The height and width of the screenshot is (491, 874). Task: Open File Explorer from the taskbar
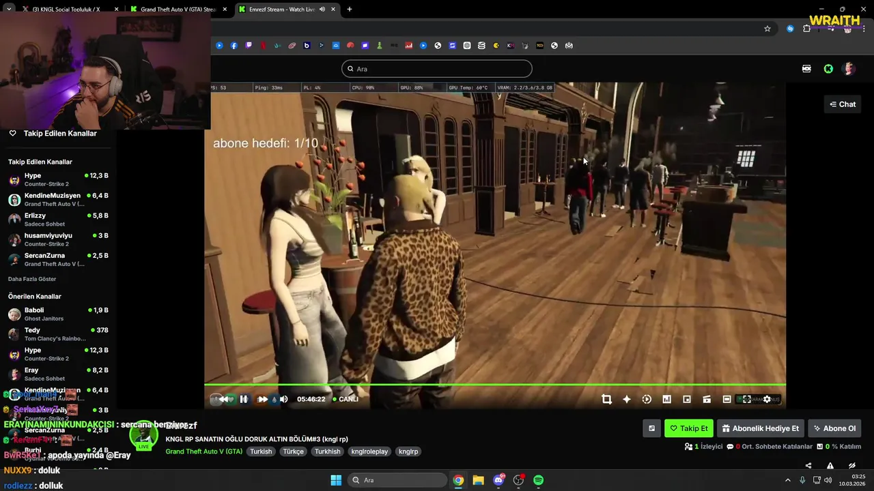tap(478, 480)
